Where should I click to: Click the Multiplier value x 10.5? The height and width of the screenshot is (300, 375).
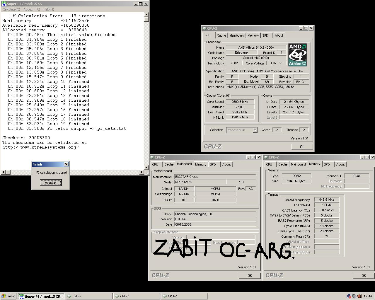[240, 107]
